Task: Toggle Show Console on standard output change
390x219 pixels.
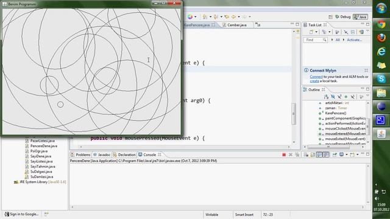Action: click(319, 155)
